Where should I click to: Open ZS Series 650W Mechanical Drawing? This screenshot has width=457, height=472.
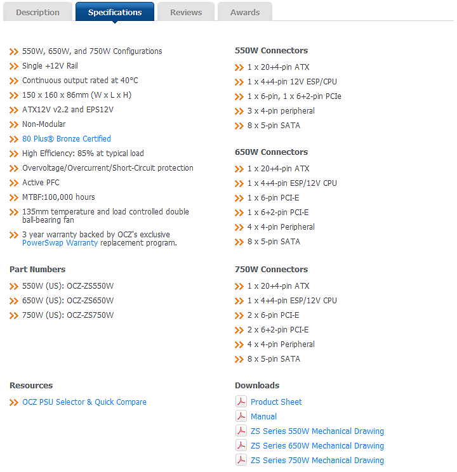pos(317,446)
